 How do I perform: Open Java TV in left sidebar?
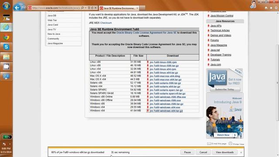click(51, 30)
